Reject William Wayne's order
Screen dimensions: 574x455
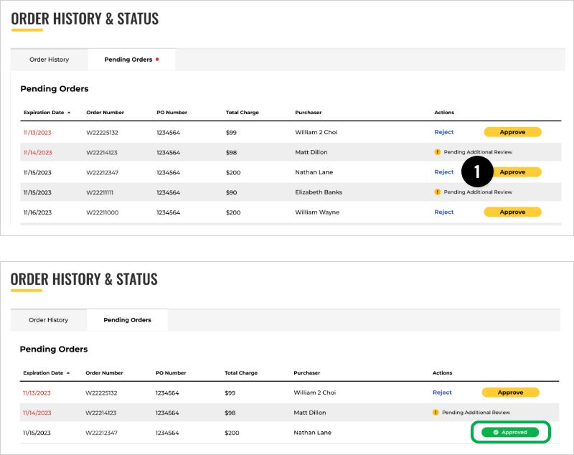[443, 212]
